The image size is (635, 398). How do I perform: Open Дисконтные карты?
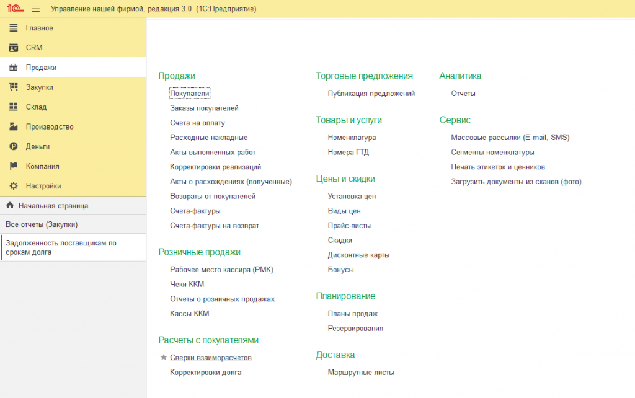click(x=358, y=255)
